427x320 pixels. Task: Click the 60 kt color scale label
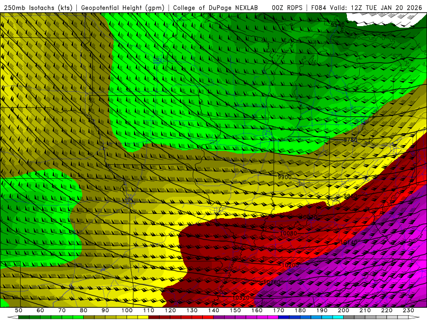point(41,310)
